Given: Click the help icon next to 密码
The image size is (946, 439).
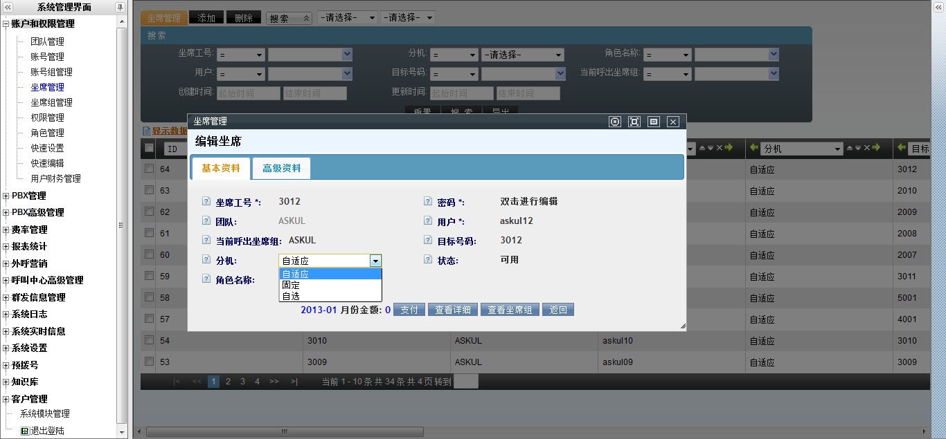Looking at the screenshot, I should [428, 202].
